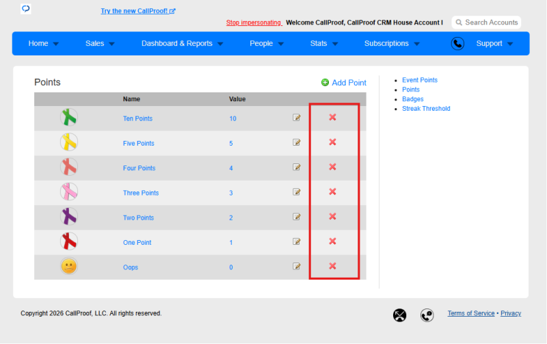Open the Badges sidebar link
This screenshot has height=344, width=547.
(413, 99)
